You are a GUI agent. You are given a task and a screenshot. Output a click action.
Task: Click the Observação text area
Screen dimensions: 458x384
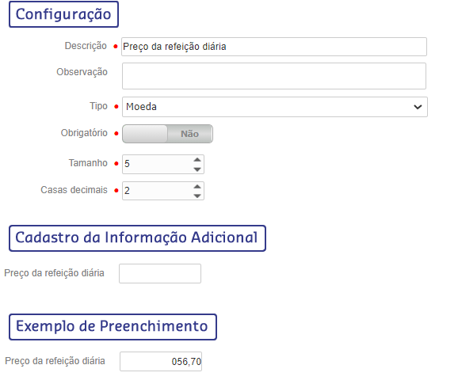274,76
